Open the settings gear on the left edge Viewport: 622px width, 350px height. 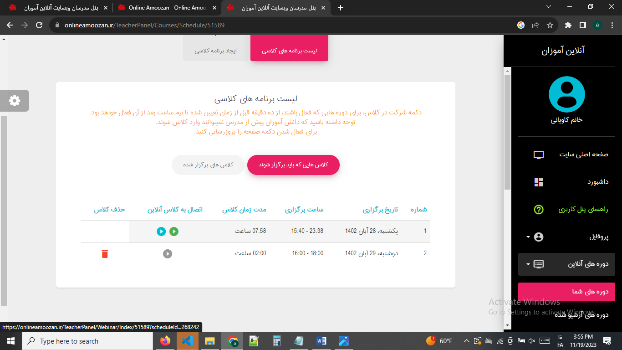[x=15, y=101]
